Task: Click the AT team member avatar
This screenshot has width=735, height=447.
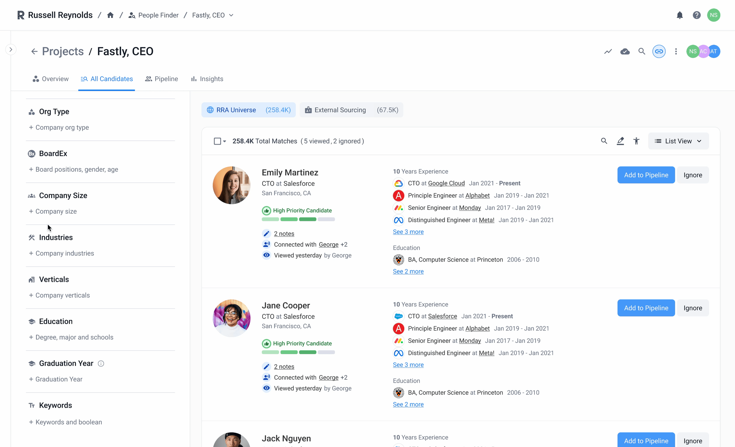Action: tap(714, 51)
